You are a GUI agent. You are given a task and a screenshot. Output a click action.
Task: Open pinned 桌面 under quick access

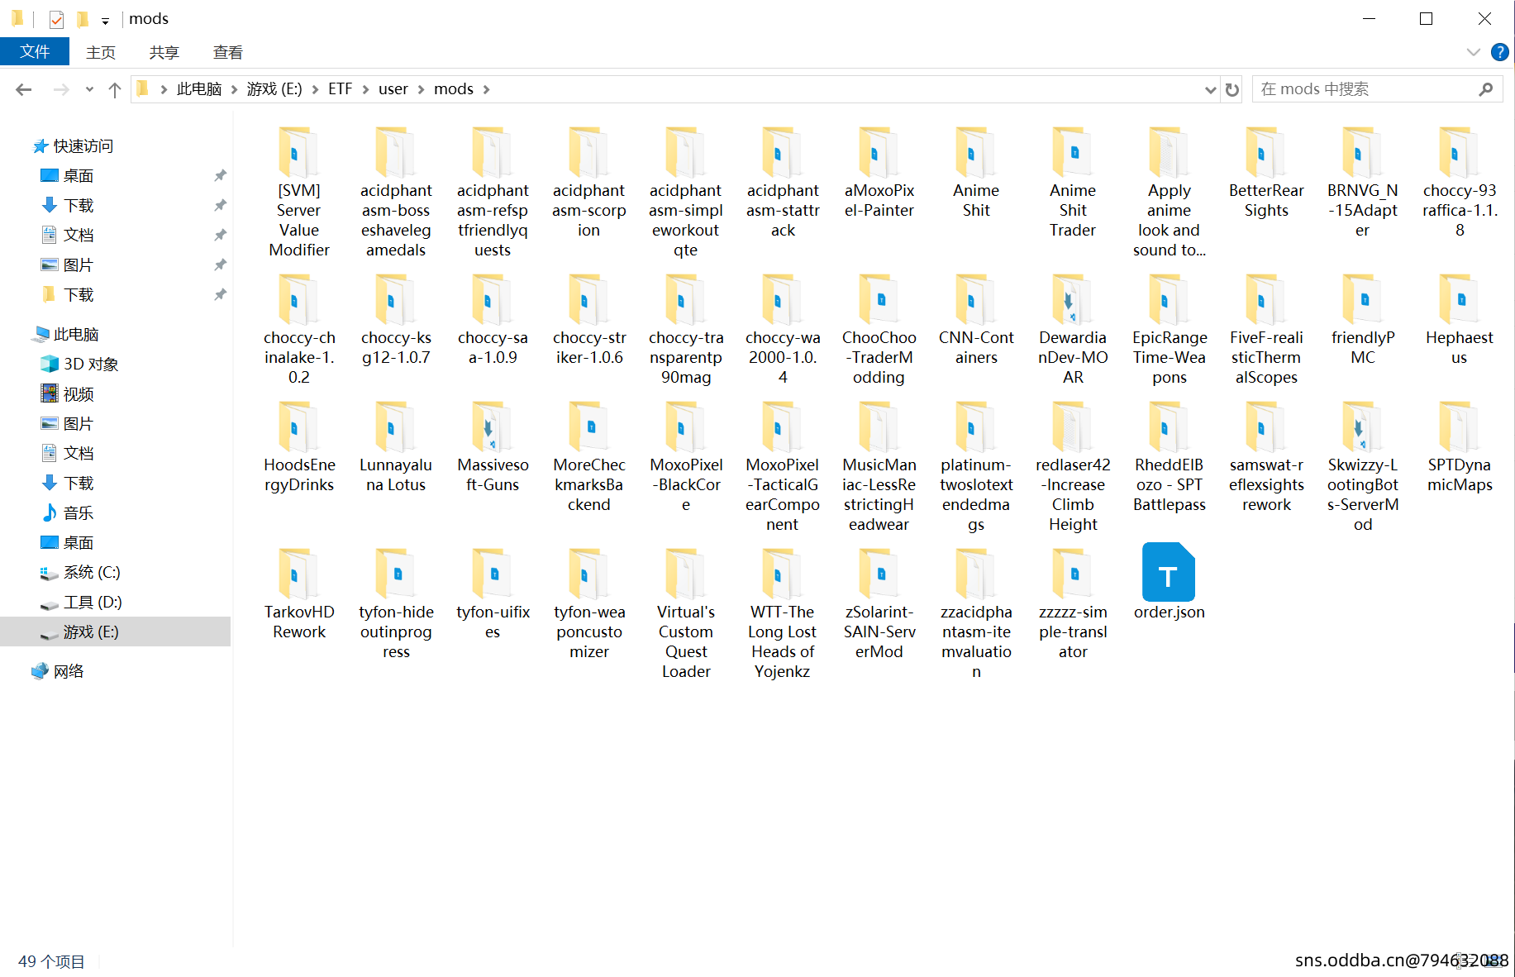click(x=79, y=176)
